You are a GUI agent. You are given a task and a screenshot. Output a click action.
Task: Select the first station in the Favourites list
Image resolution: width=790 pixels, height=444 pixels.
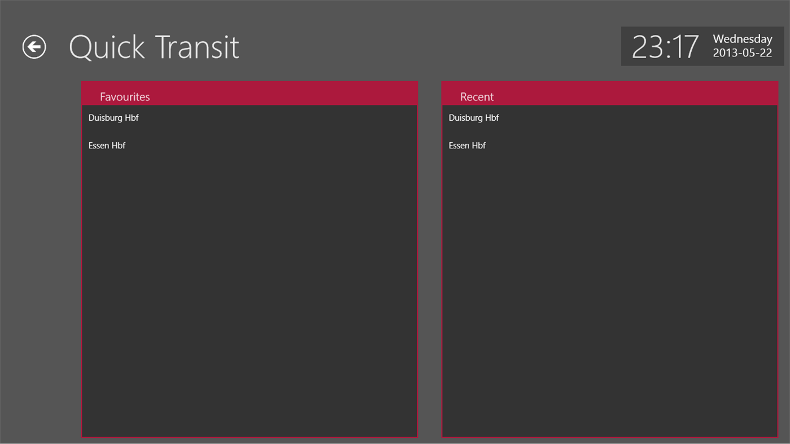pos(113,117)
